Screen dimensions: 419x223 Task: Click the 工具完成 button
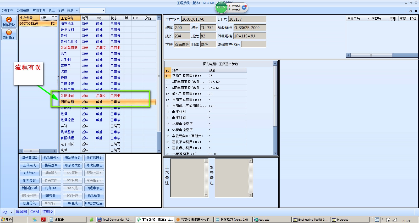(x=30, y=165)
